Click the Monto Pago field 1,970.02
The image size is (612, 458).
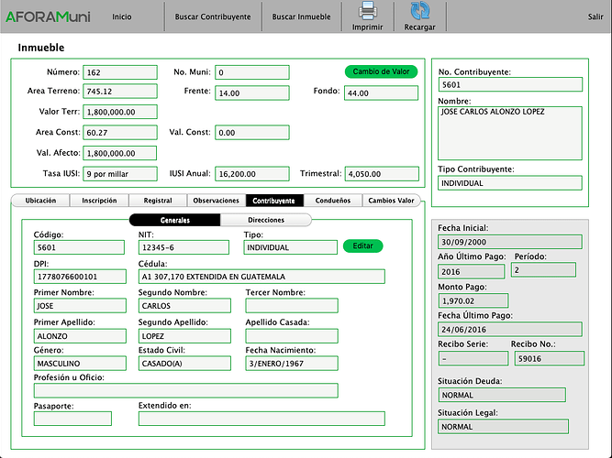pos(473,301)
